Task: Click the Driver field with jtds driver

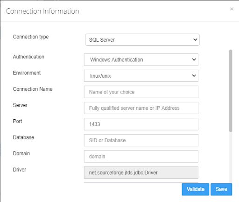Action: (141, 173)
